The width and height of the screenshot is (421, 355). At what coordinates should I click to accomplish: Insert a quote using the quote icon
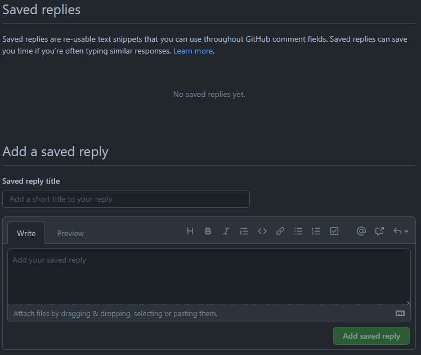pos(244,231)
